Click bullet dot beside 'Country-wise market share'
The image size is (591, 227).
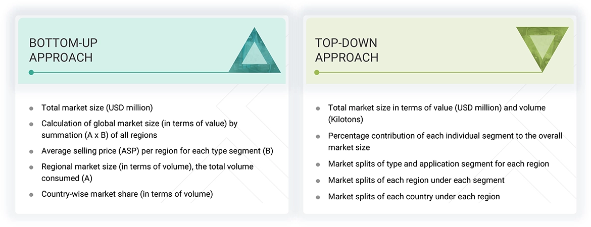point(31,194)
